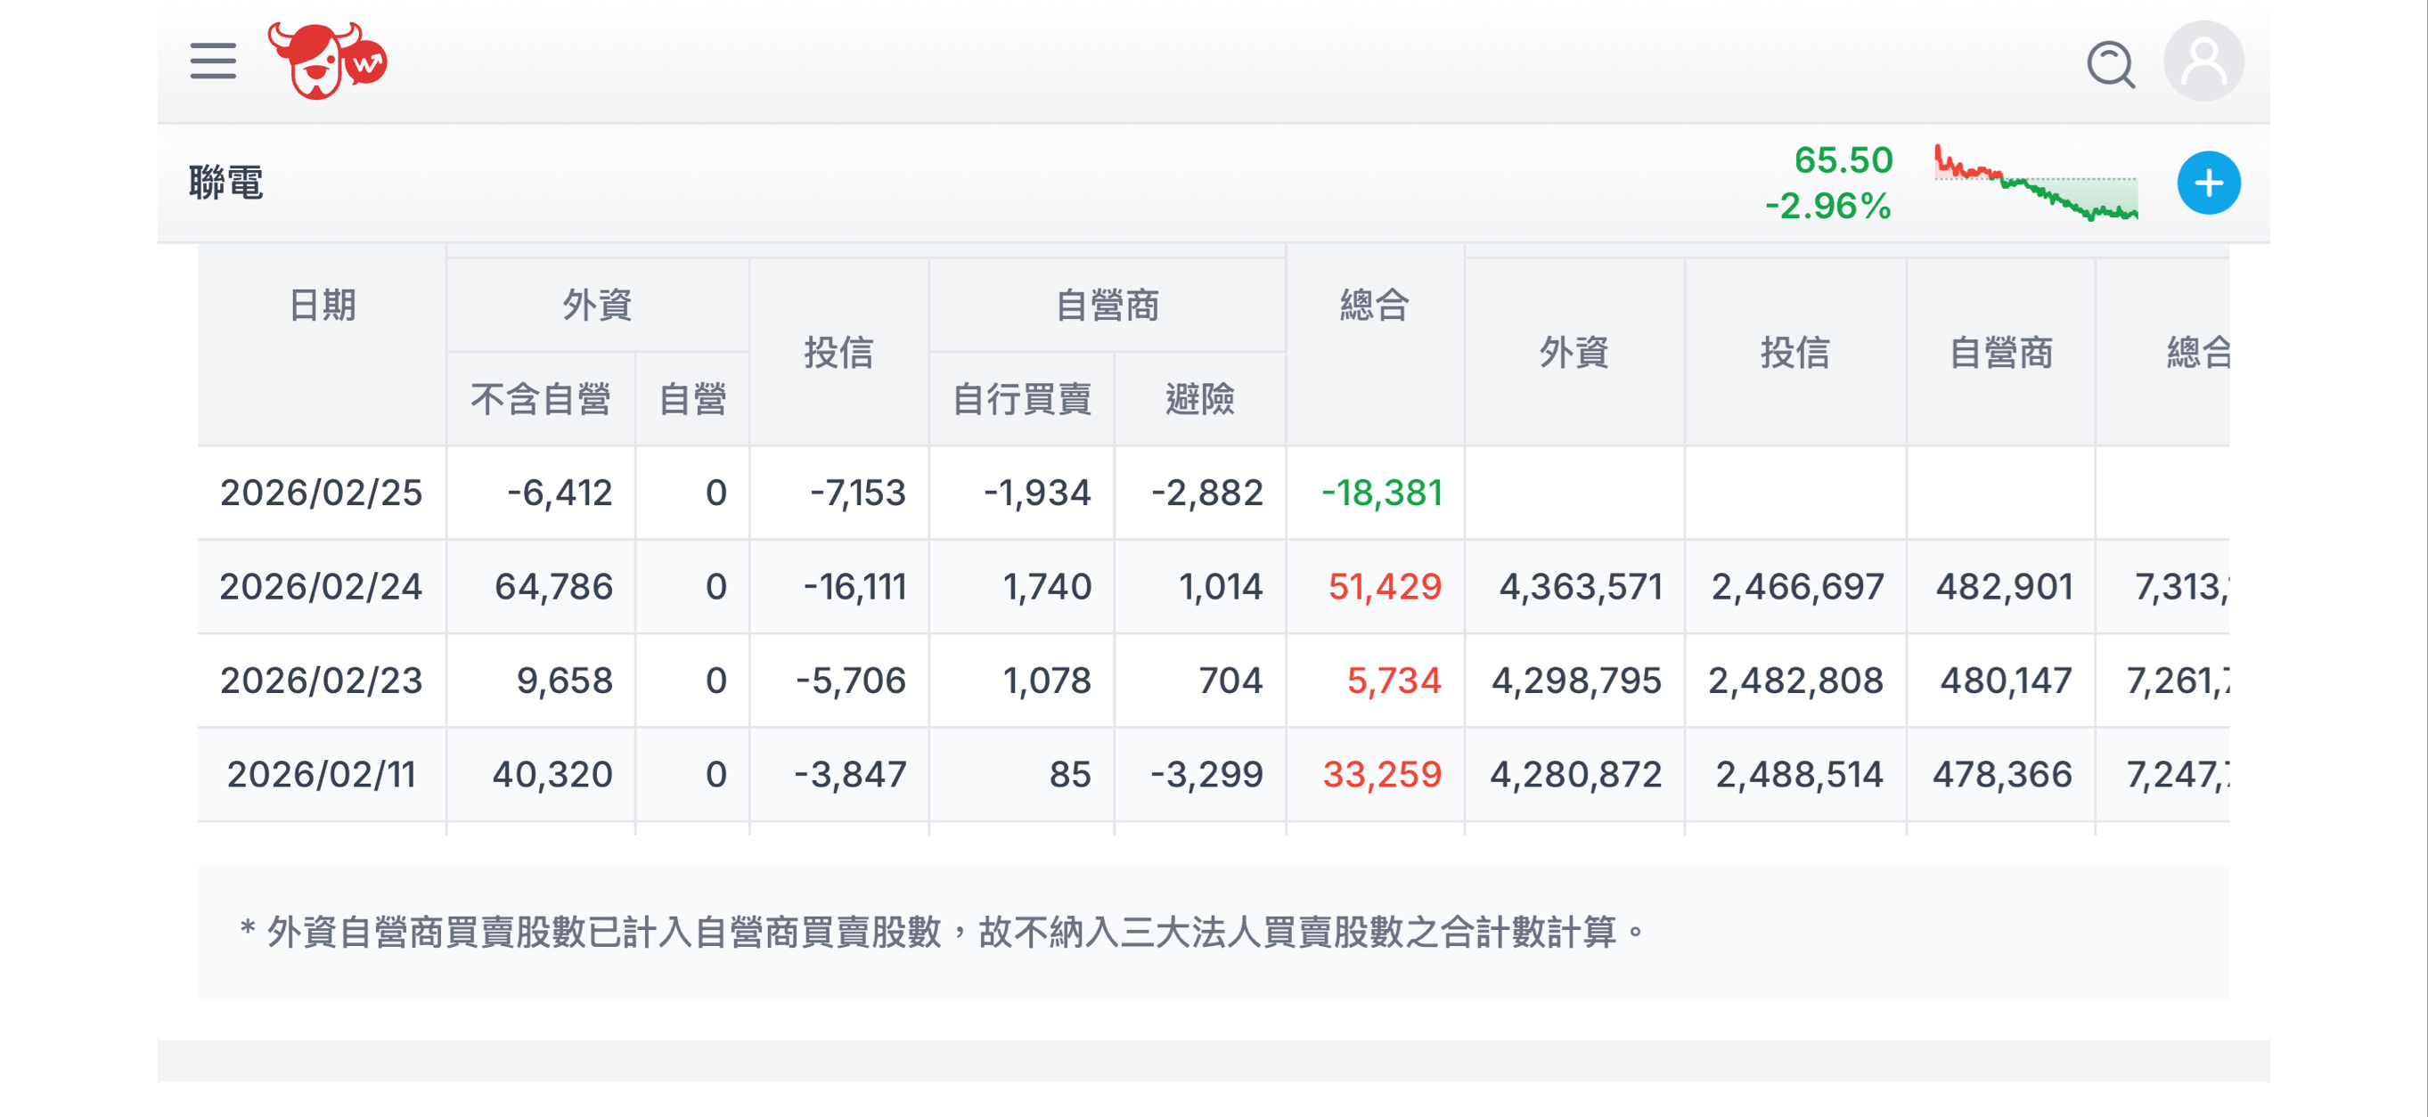Expand the 總合 column section
The image size is (2428, 1117).
(x=1374, y=305)
